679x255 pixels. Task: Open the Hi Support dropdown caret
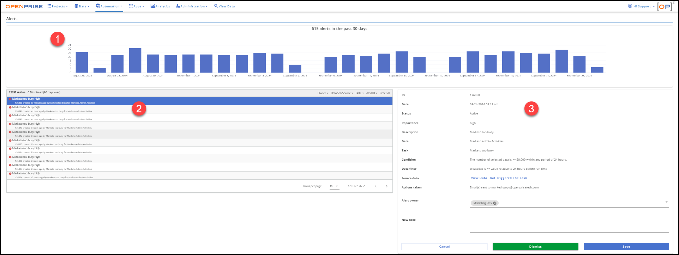point(654,7)
